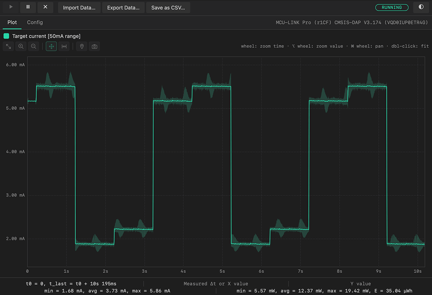Click the 'min = 1.68 mA' value
This screenshot has width=432, height=295.
point(64,291)
